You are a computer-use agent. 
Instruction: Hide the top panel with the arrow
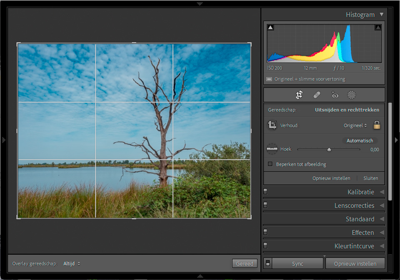coord(200,4)
